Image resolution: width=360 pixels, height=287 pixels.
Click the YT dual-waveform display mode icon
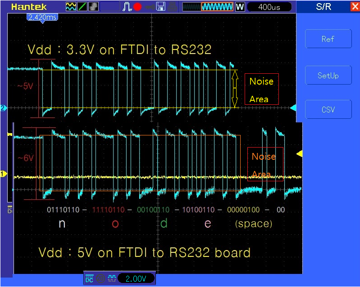coord(71,7)
